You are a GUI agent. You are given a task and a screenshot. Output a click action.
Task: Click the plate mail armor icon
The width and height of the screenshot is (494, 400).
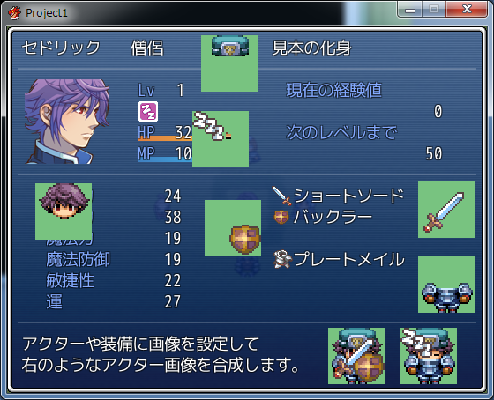click(x=282, y=259)
